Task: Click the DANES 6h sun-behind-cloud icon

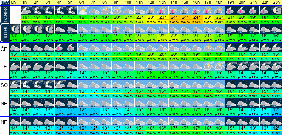Action: (x=83, y=10)
